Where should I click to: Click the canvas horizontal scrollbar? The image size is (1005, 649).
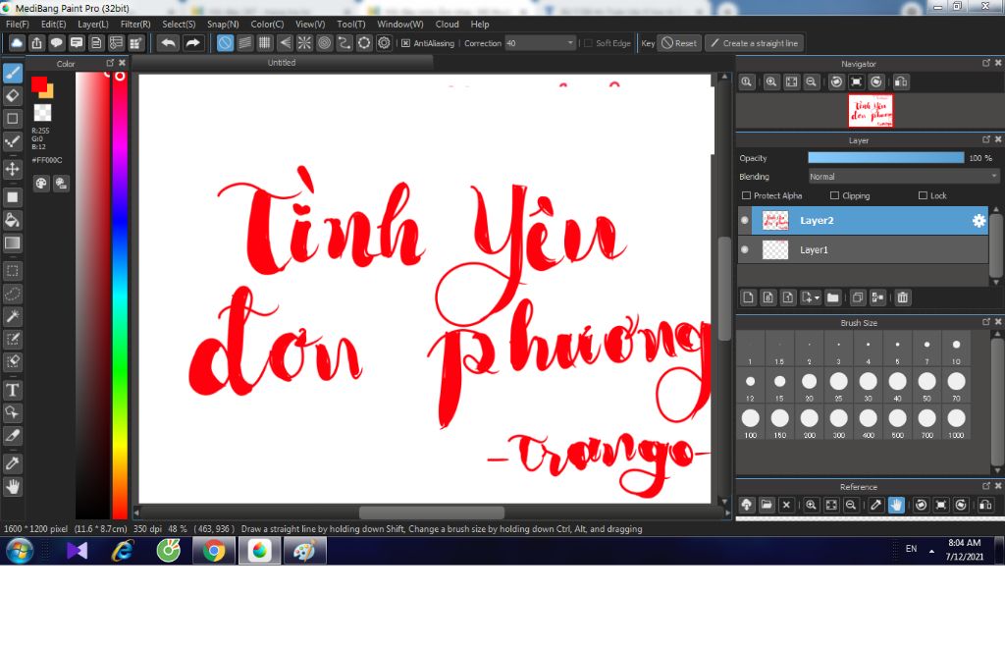pos(431,513)
